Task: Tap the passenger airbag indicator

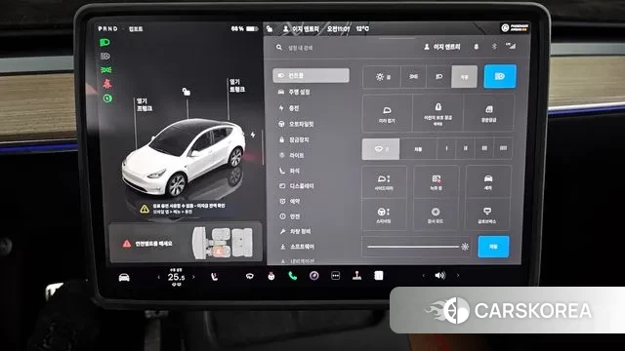Action: (515, 27)
